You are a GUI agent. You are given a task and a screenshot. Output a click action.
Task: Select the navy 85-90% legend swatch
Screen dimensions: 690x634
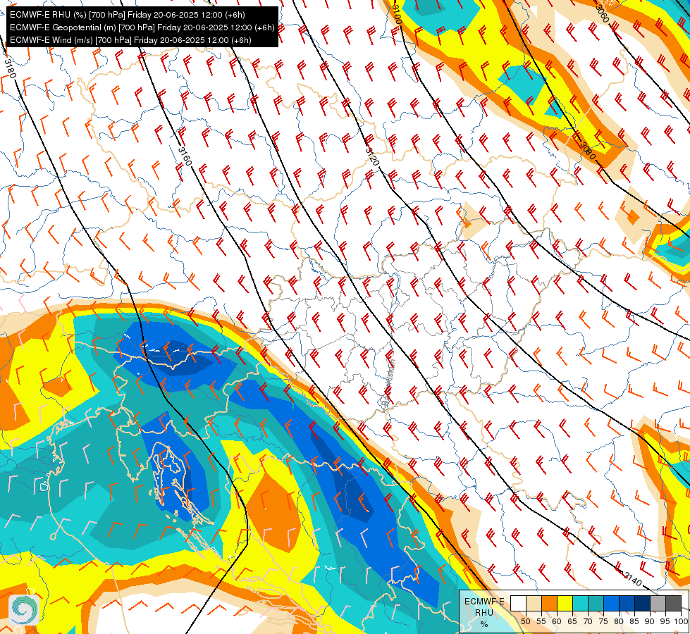click(x=643, y=604)
